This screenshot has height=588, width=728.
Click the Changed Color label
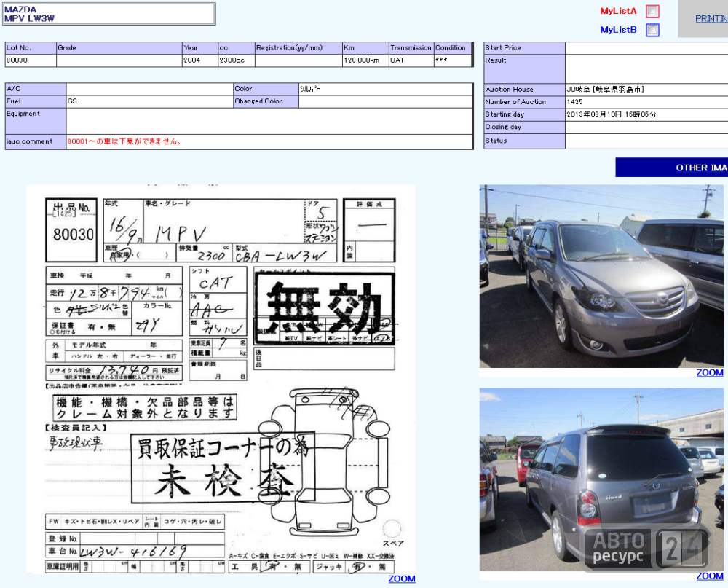pos(266,101)
